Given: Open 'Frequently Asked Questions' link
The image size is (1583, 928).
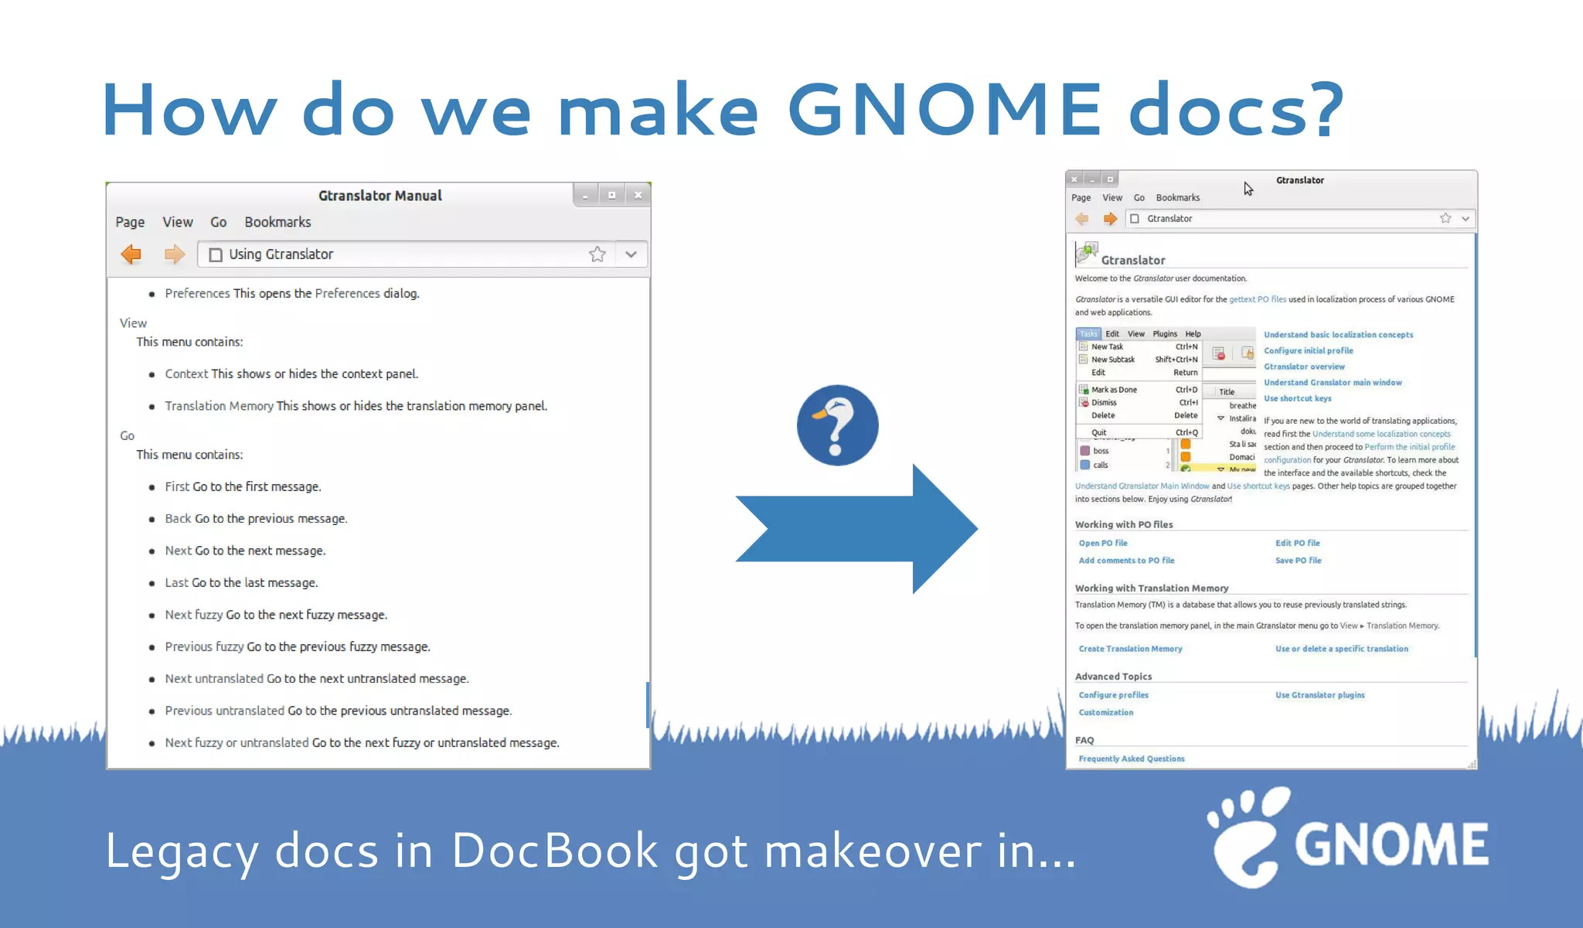Looking at the screenshot, I should [x=1132, y=759].
